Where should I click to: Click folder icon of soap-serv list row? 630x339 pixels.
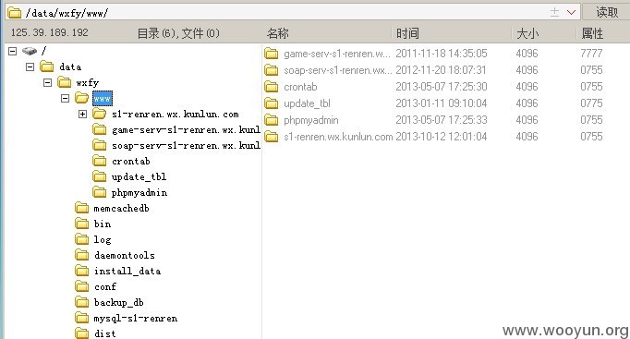pyautogui.click(x=272, y=70)
